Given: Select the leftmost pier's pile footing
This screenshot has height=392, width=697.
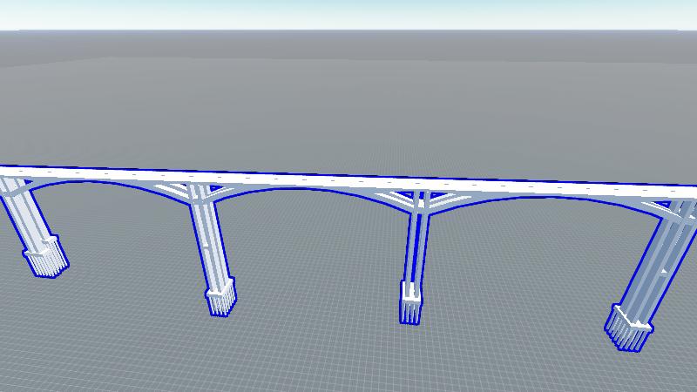Looking at the screenshot, I should tap(45, 258).
